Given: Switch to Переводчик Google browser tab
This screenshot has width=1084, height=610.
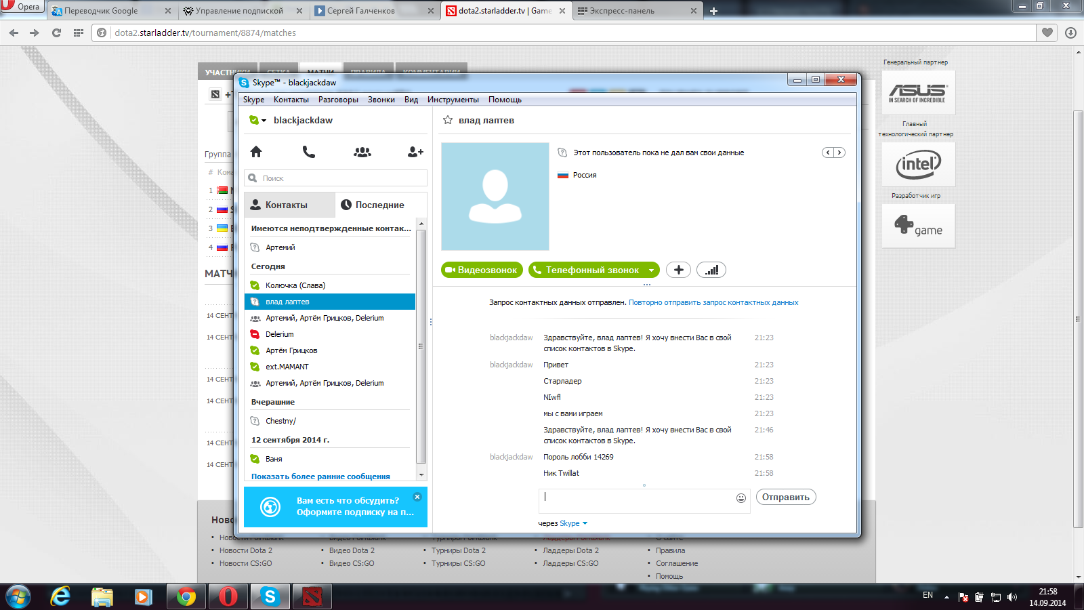Looking at the screenshot, I should tap(111, 11).
